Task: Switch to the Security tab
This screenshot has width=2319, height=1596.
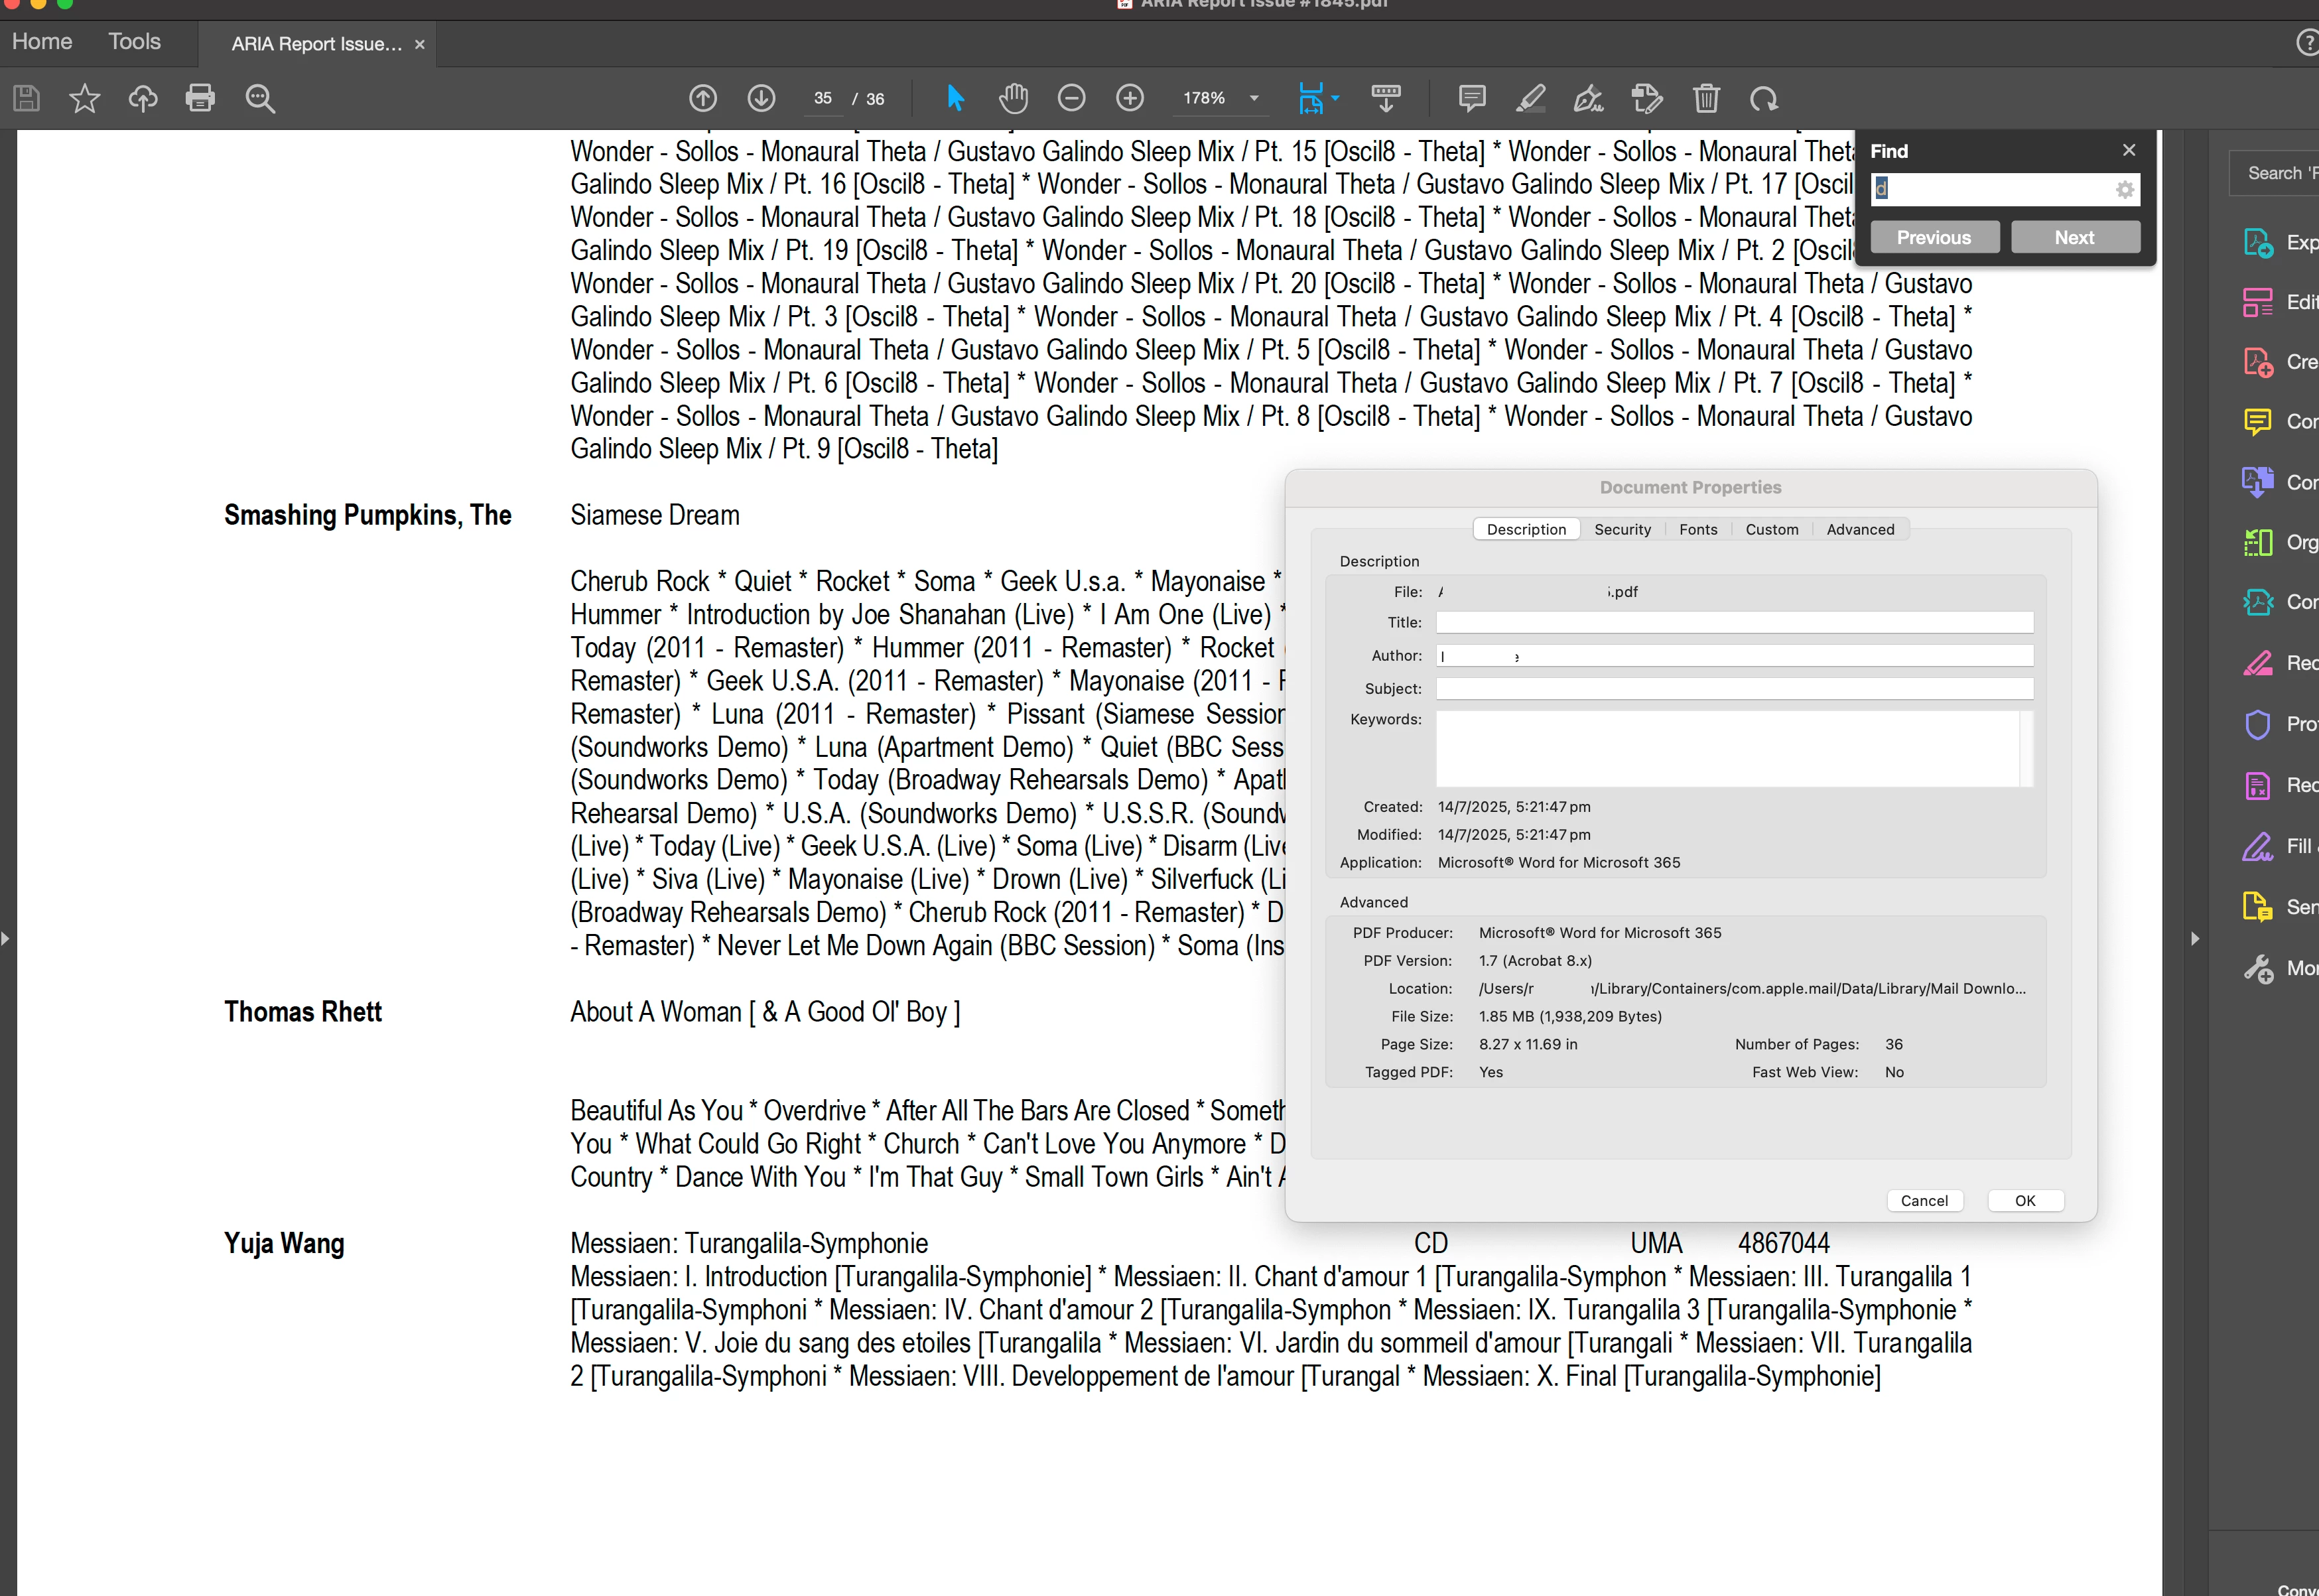Action: pyautogui.click(x=1622, y=529)
